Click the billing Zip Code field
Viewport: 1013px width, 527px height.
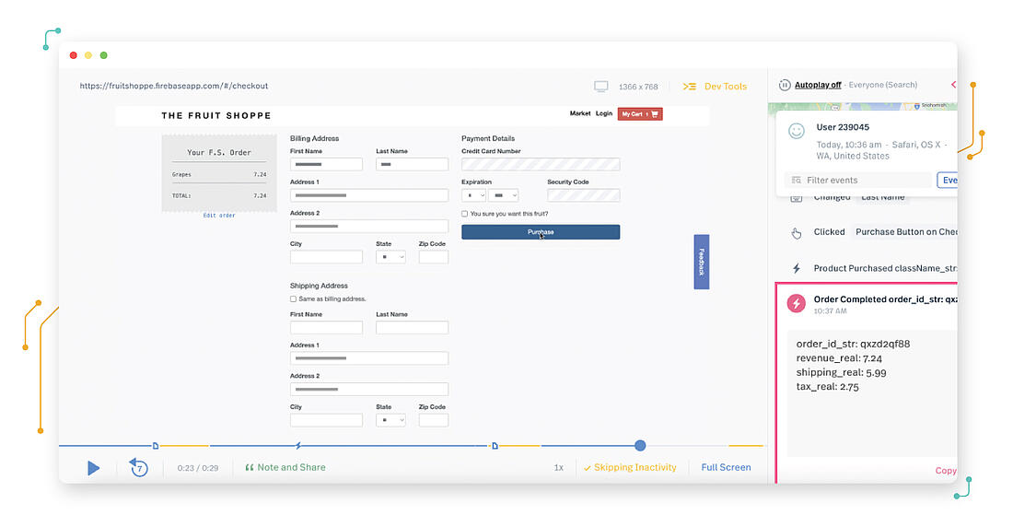(434, 257)
